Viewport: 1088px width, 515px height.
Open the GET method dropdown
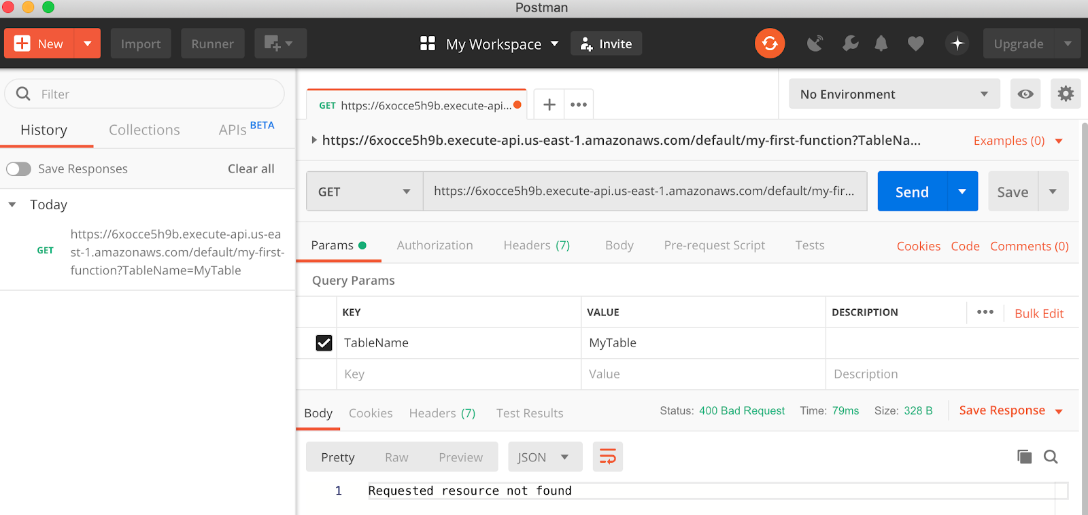point(364,192)
